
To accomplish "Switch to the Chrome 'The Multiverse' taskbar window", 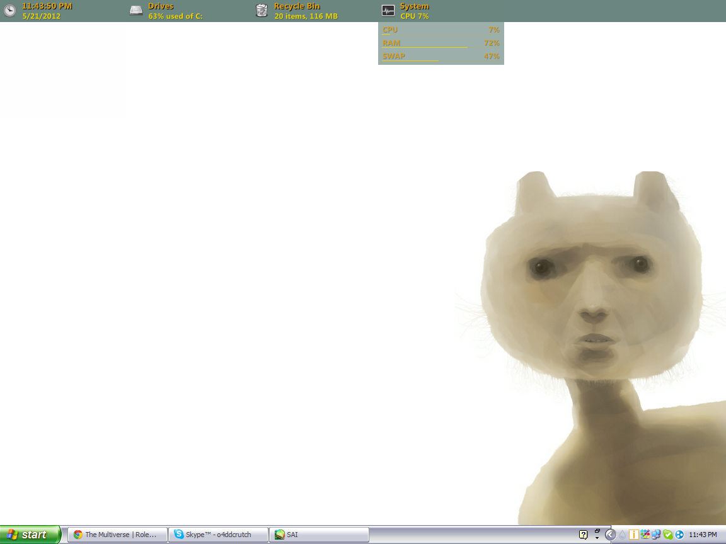I will pyautogui.click(x=118, y=535).
